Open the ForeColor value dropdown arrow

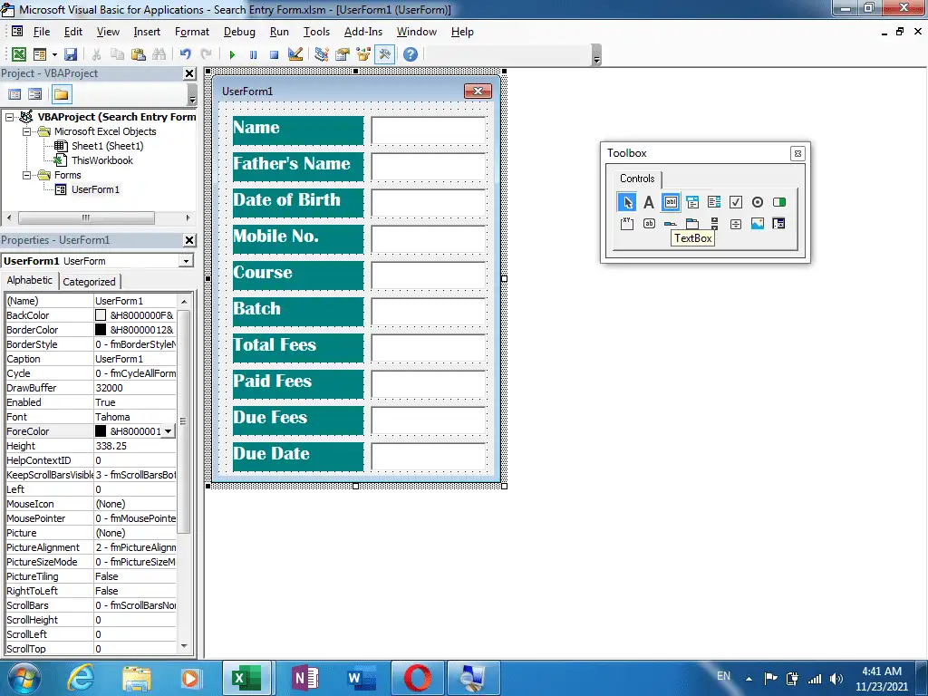click(x=169, y=431)
